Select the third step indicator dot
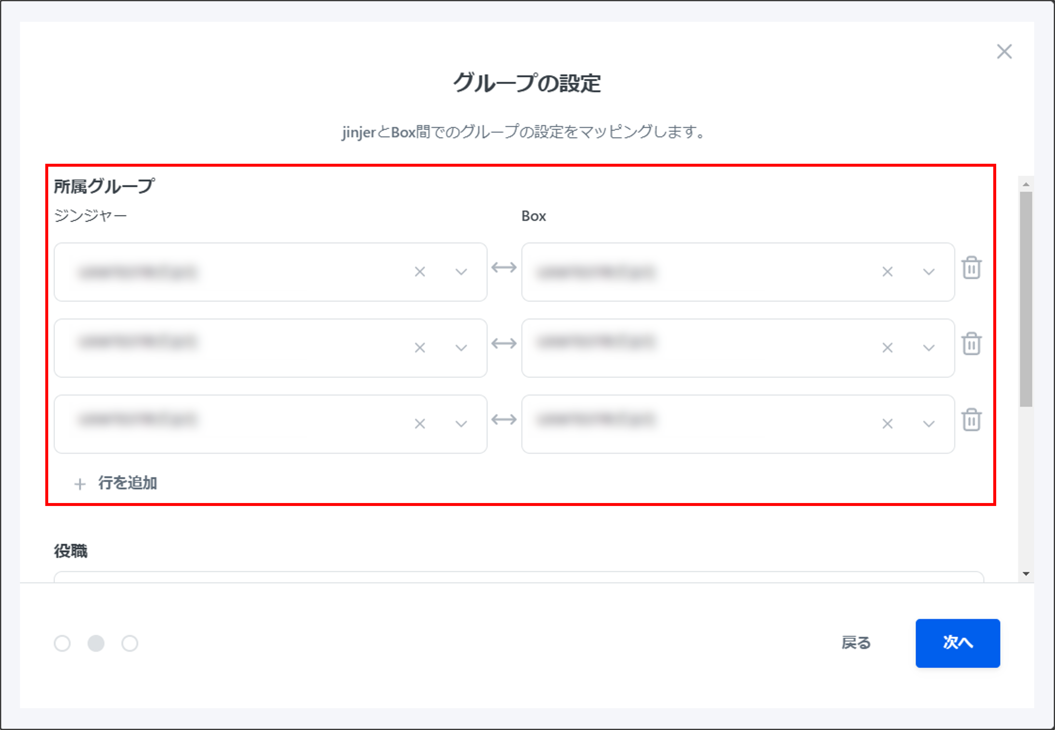Viewport: 1055px width, 730px height. [x=130, y=643]
